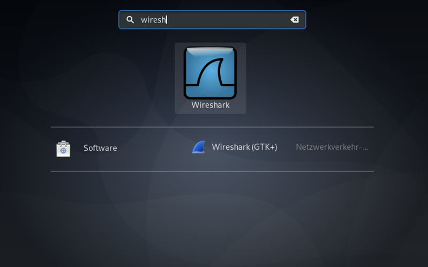Click the "Wireshark" label under the app icon
The image size is (428, 267).
point(211,105)
